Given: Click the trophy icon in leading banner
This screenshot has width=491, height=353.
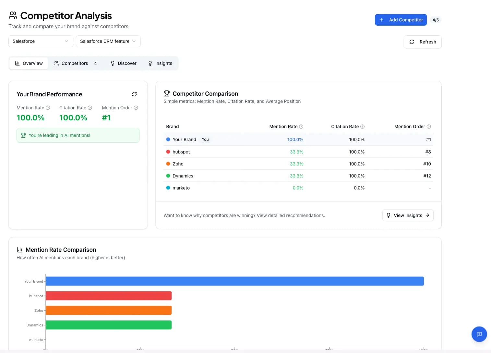Looking at the screenshot, I should (x=23, y=135).
